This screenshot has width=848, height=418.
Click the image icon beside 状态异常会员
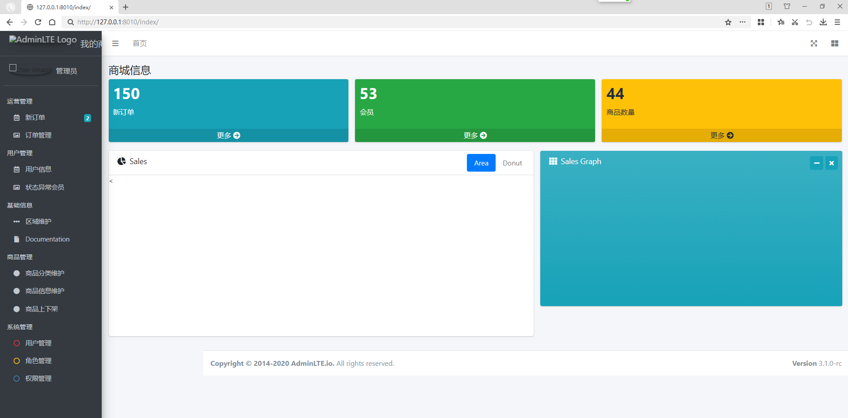(x=17, y=188)
